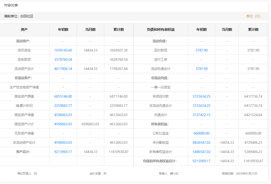Open the 固定资产净值 年初数 link

tap(63, 115)
